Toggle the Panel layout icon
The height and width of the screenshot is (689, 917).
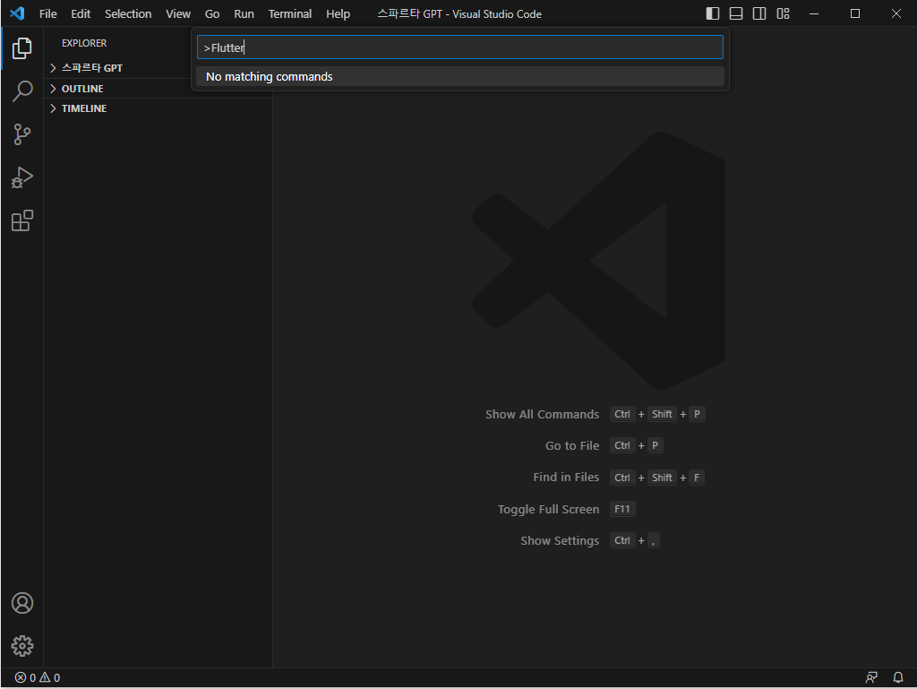736,13
